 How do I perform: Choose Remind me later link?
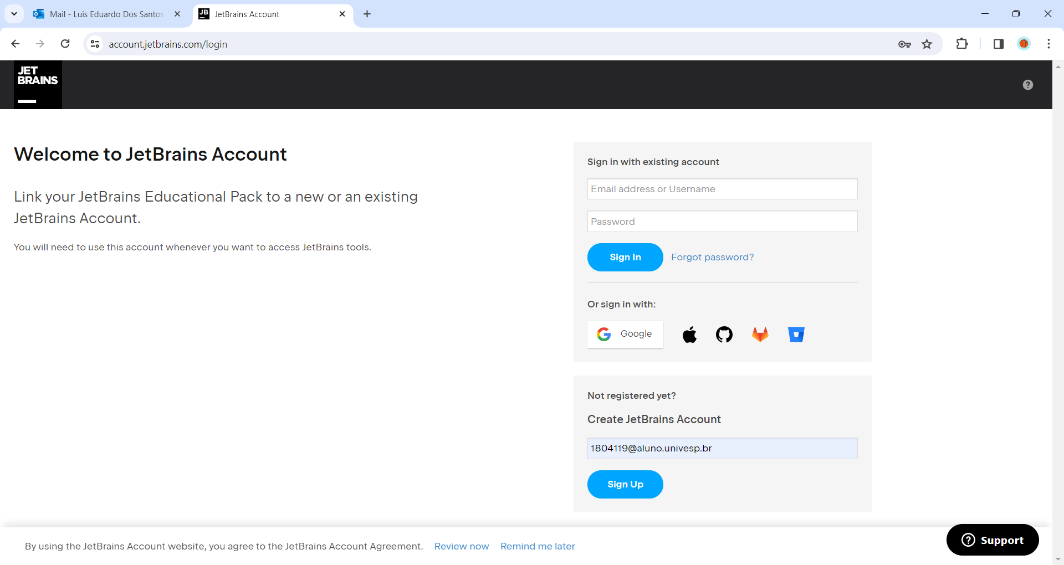coord(538,546)
